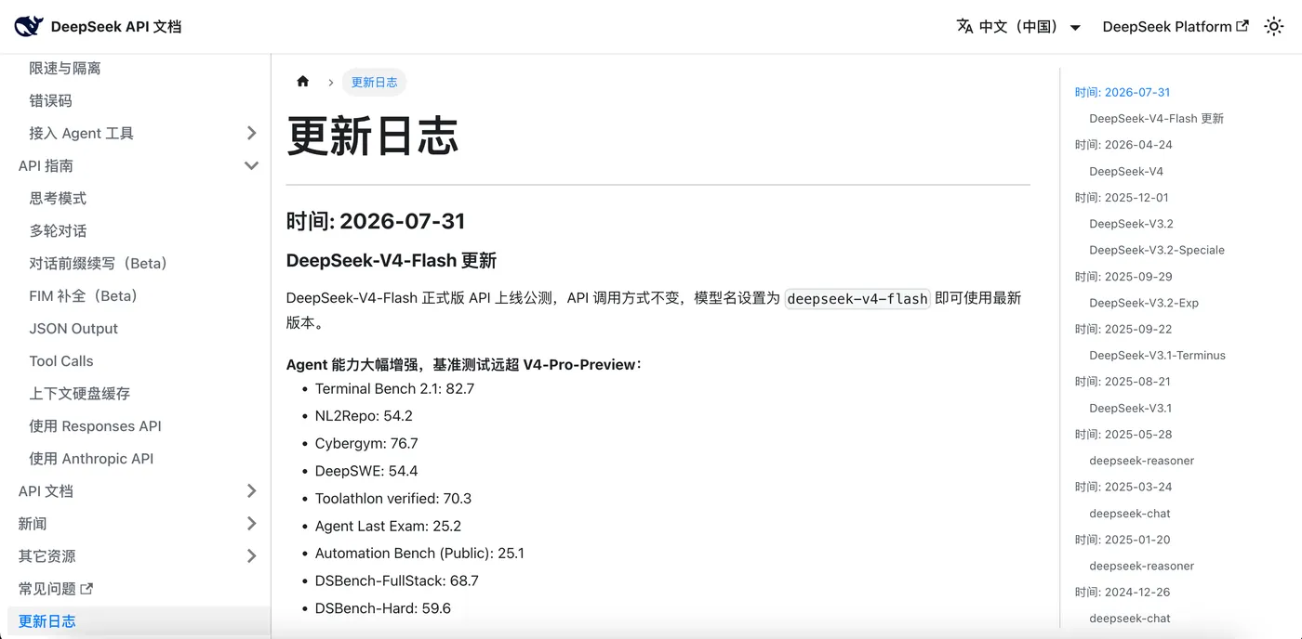Click the DeepSeek API 文档 site title
The width and height of the screenshot is (1302, 639).
(x=116, y=27)
